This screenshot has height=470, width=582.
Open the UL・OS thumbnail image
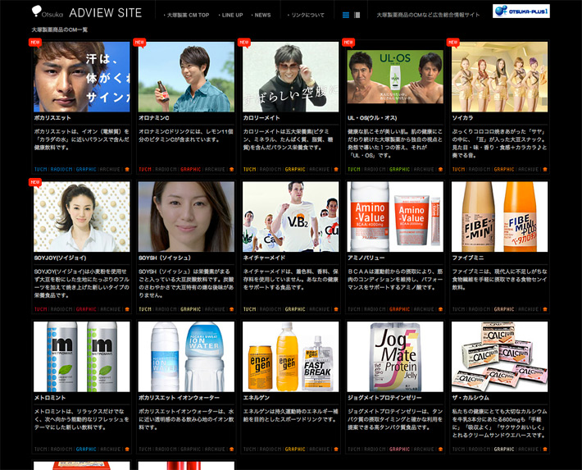(x=395, y=76)
